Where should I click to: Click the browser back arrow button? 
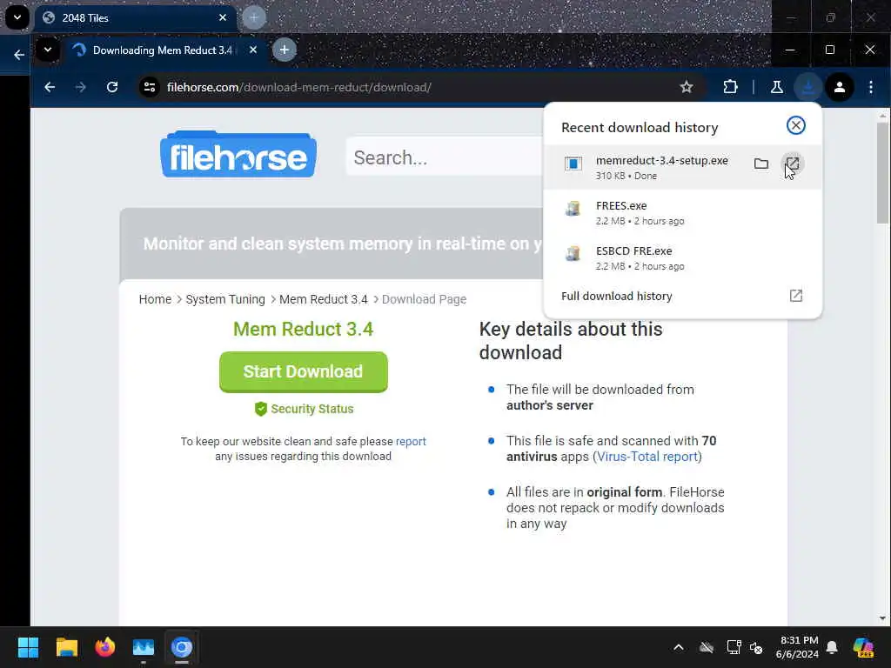pos(50,87)
